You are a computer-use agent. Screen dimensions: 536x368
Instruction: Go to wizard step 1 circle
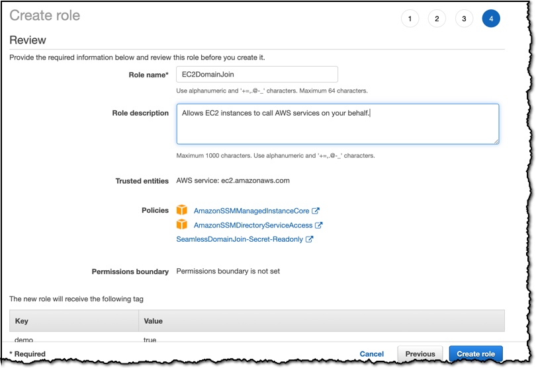pyautogui.click(x=410, y=18)
